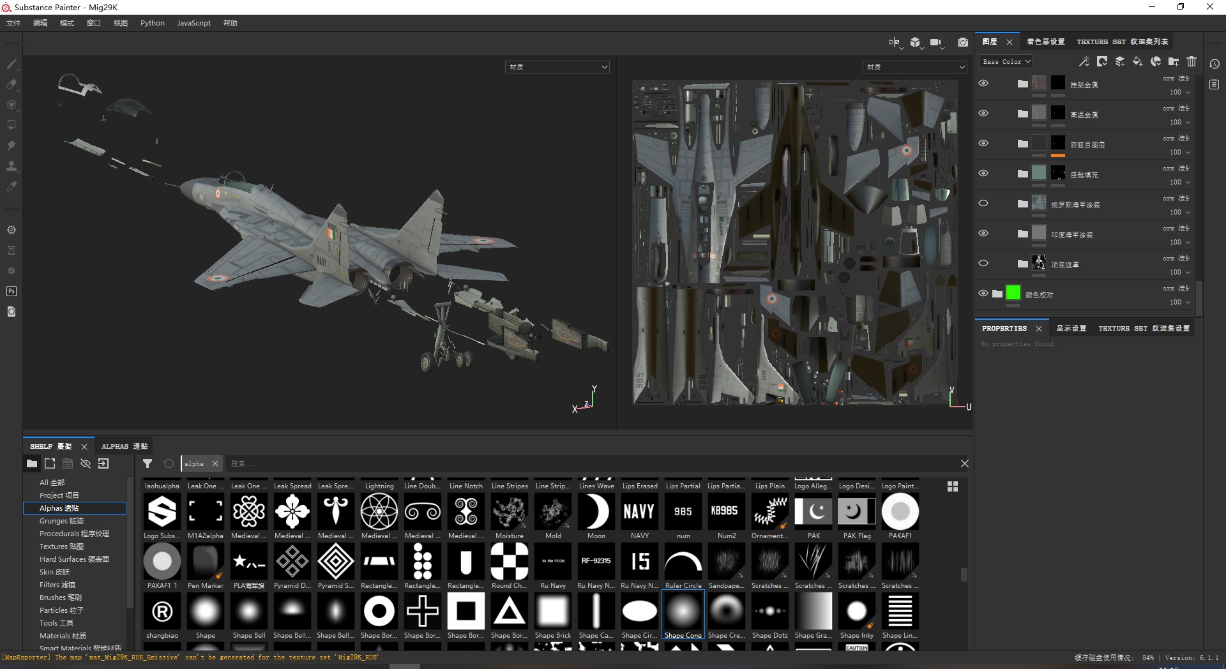
Task: Open the 文件 menu
Action: pos(13,23)
